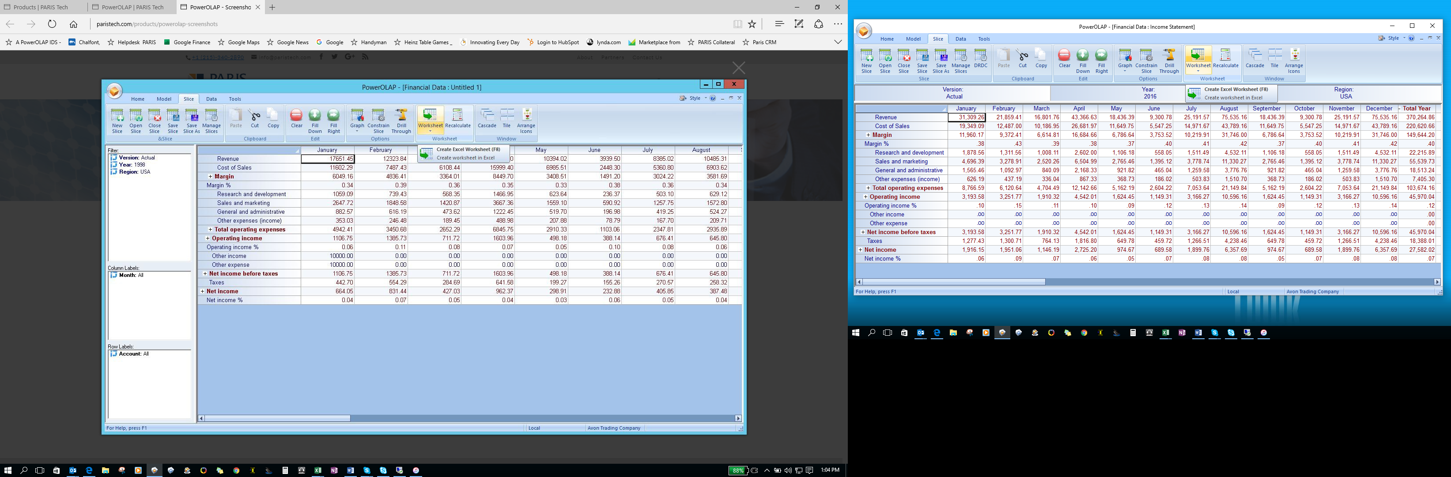The height and width of the screenshot is (477, 1451).
Task: Expand Operating income row in Income Statement window
Action: point(865,197)
